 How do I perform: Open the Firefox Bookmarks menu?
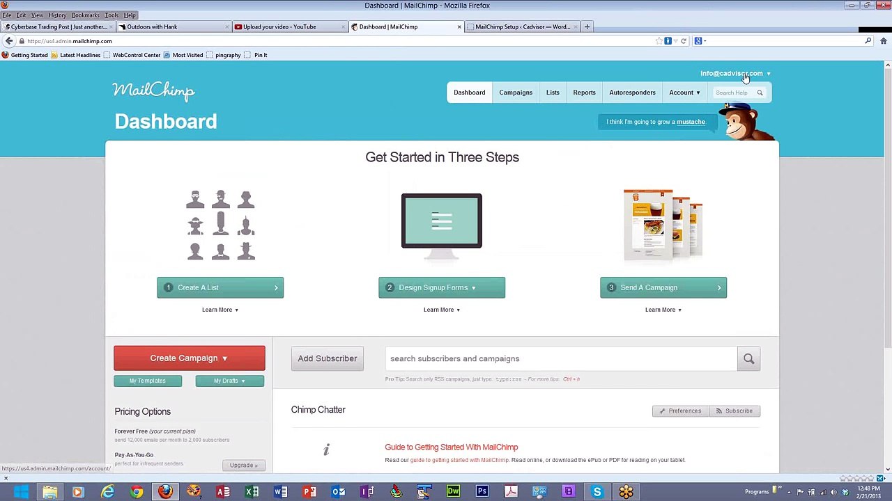pyautogui.click(x=86, y=15)
